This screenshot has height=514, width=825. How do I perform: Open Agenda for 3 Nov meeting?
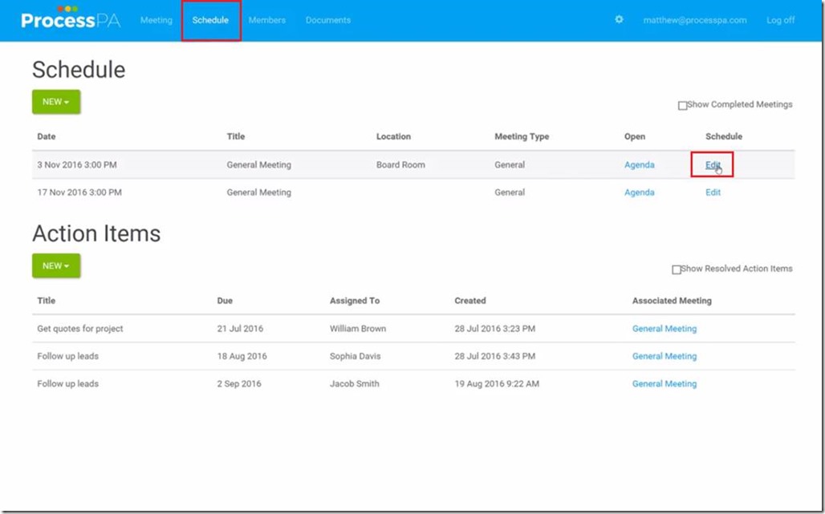pyautogui.click(x=639, y=164)
